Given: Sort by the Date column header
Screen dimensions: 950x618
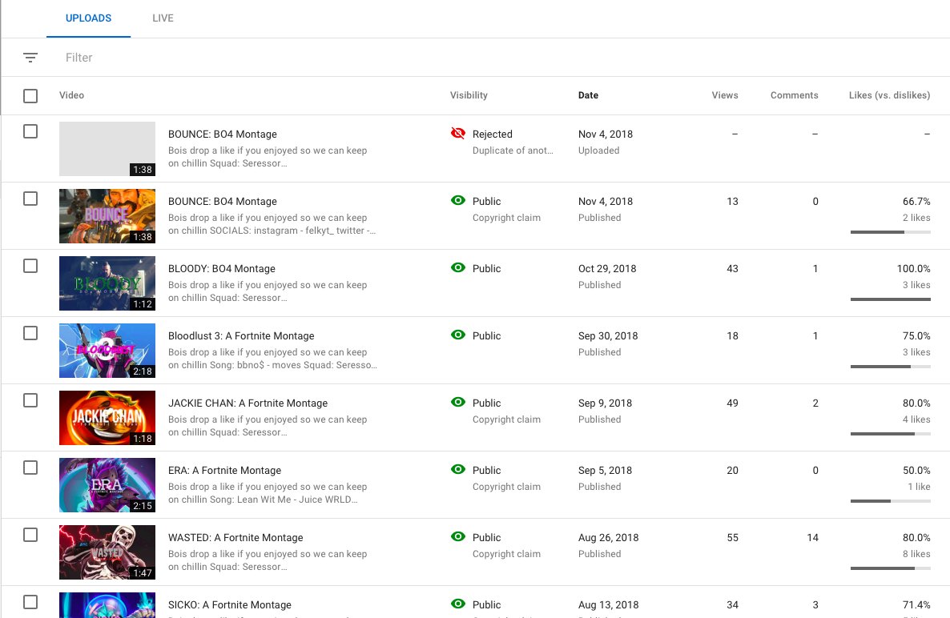Looking at the screenshot, I should point(588,95).
